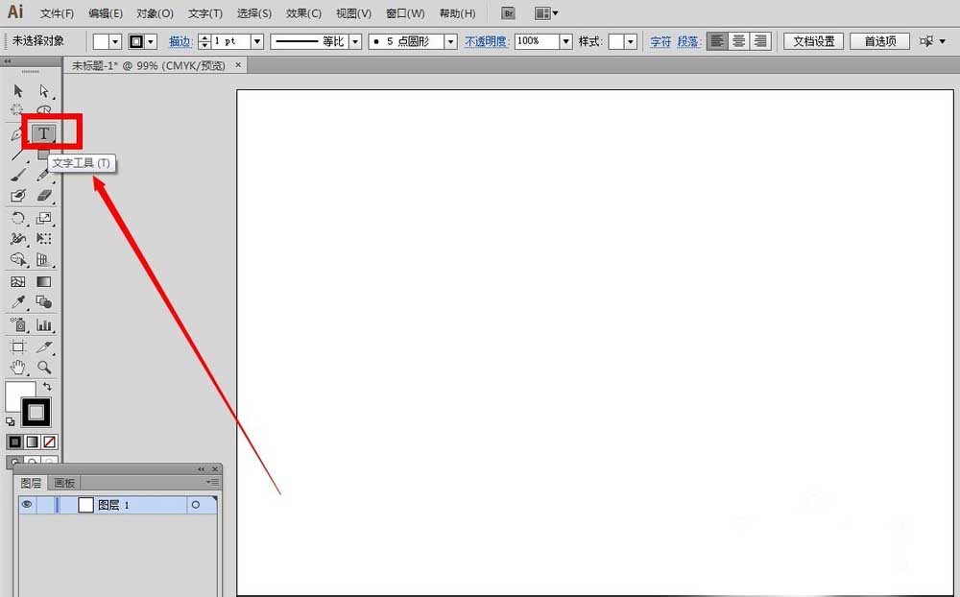Open Layers panel flyout menu
Screen dimensions: 960x597
pos(212,483)
